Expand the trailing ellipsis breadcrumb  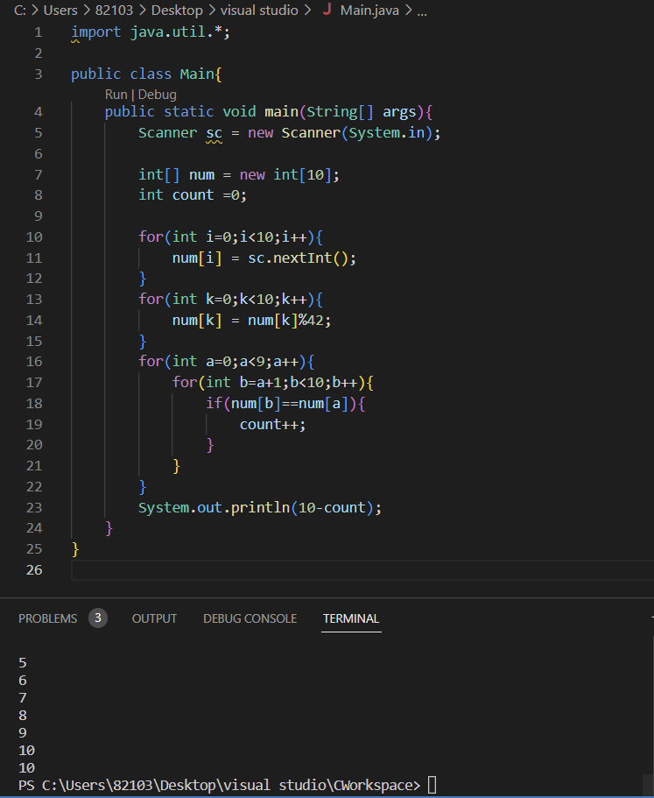pos(422,11)
